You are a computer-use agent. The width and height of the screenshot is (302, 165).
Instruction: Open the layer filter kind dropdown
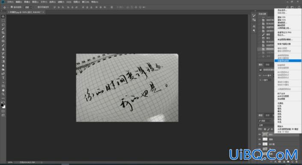coord(264,121)
